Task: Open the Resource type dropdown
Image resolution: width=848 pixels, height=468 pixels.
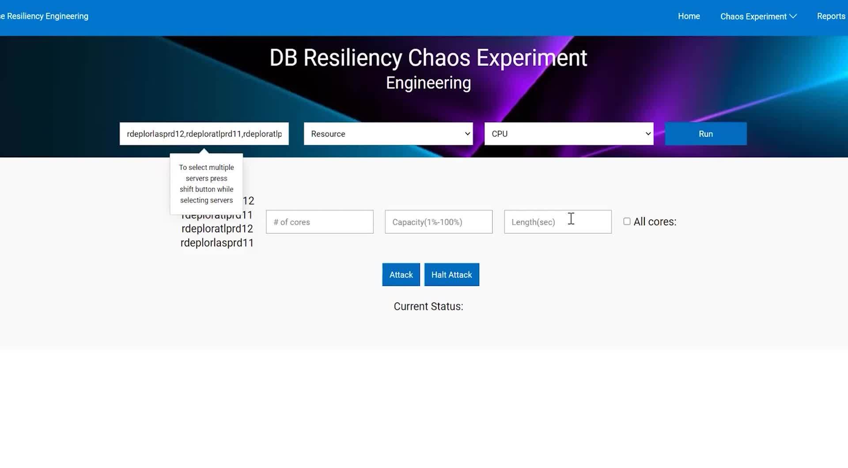Action: (x=388, y=133)
